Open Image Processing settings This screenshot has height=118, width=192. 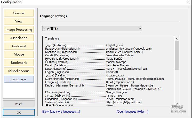tap(19, 29)
